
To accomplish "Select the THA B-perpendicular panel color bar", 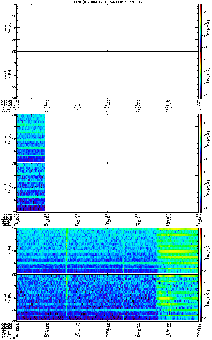I will click(200, 27).
